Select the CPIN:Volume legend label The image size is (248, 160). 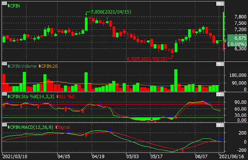[x=23, y=66]
